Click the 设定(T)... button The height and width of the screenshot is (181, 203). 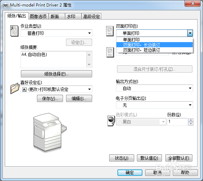(79, 42)
